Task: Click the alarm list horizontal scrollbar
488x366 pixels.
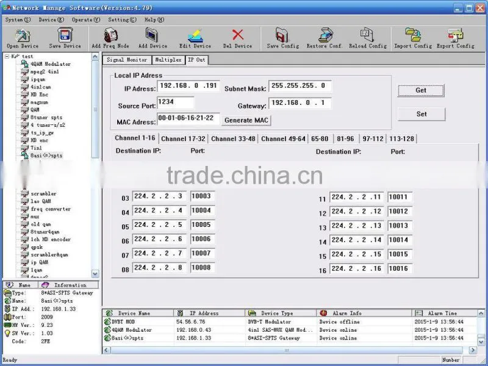Action: 286,350
